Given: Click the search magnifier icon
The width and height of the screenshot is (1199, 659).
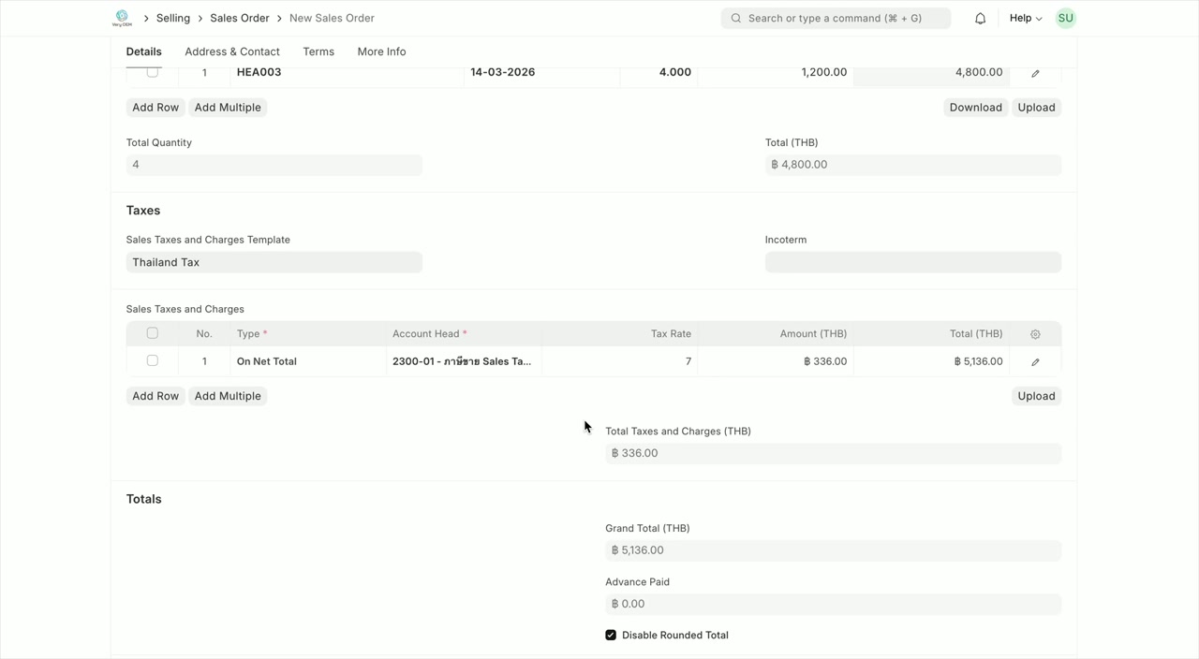Looking at the screenshot, I should click(736, 18).
